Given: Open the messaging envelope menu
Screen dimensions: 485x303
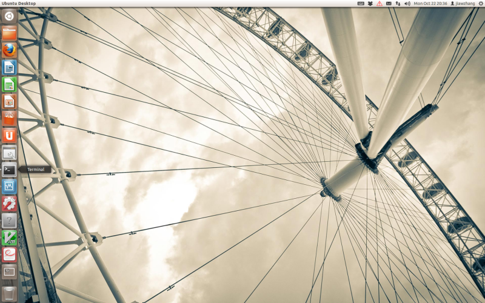Looking at the screenshot, I should pyautogui.click(x=389, y=4).
